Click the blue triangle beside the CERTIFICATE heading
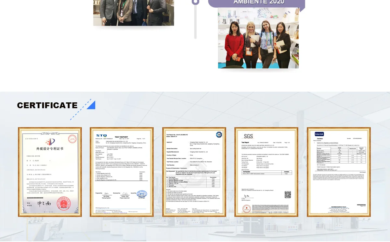The width and height of the screenshot is (390, 242). point(91,105)
